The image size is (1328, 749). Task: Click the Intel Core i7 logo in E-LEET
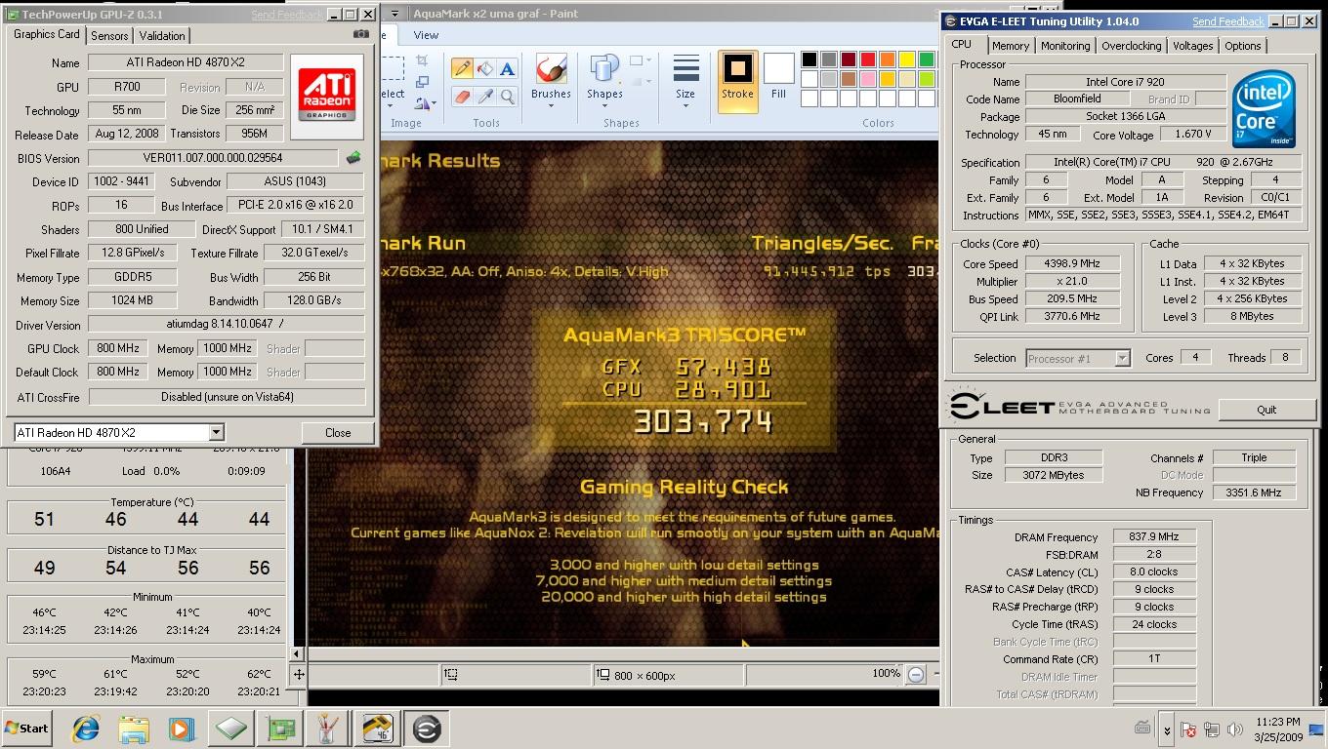[1264, 109]
